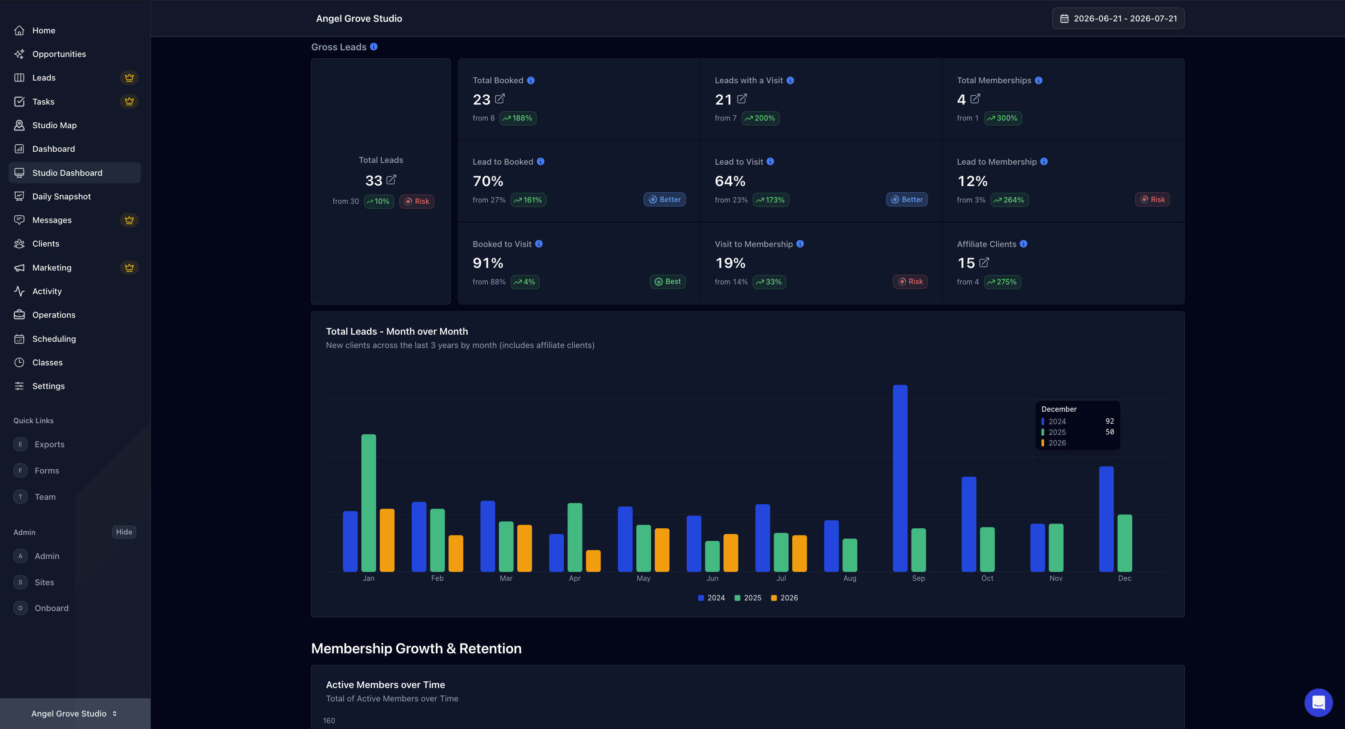
Task: Select Dashboard in the sidebar
Action: tap(75, 149)
